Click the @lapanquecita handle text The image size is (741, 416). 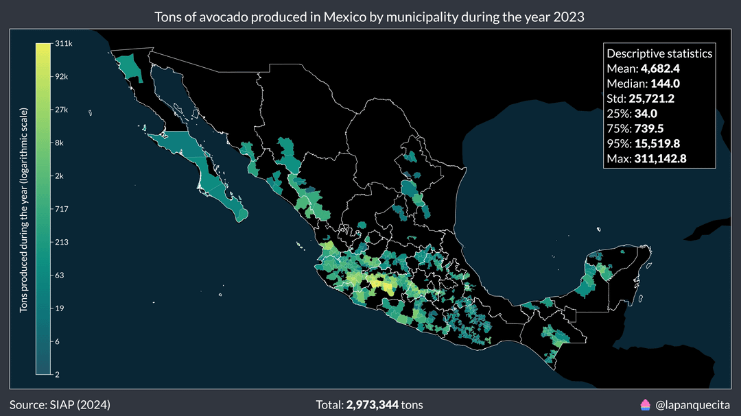pos(693,404)
